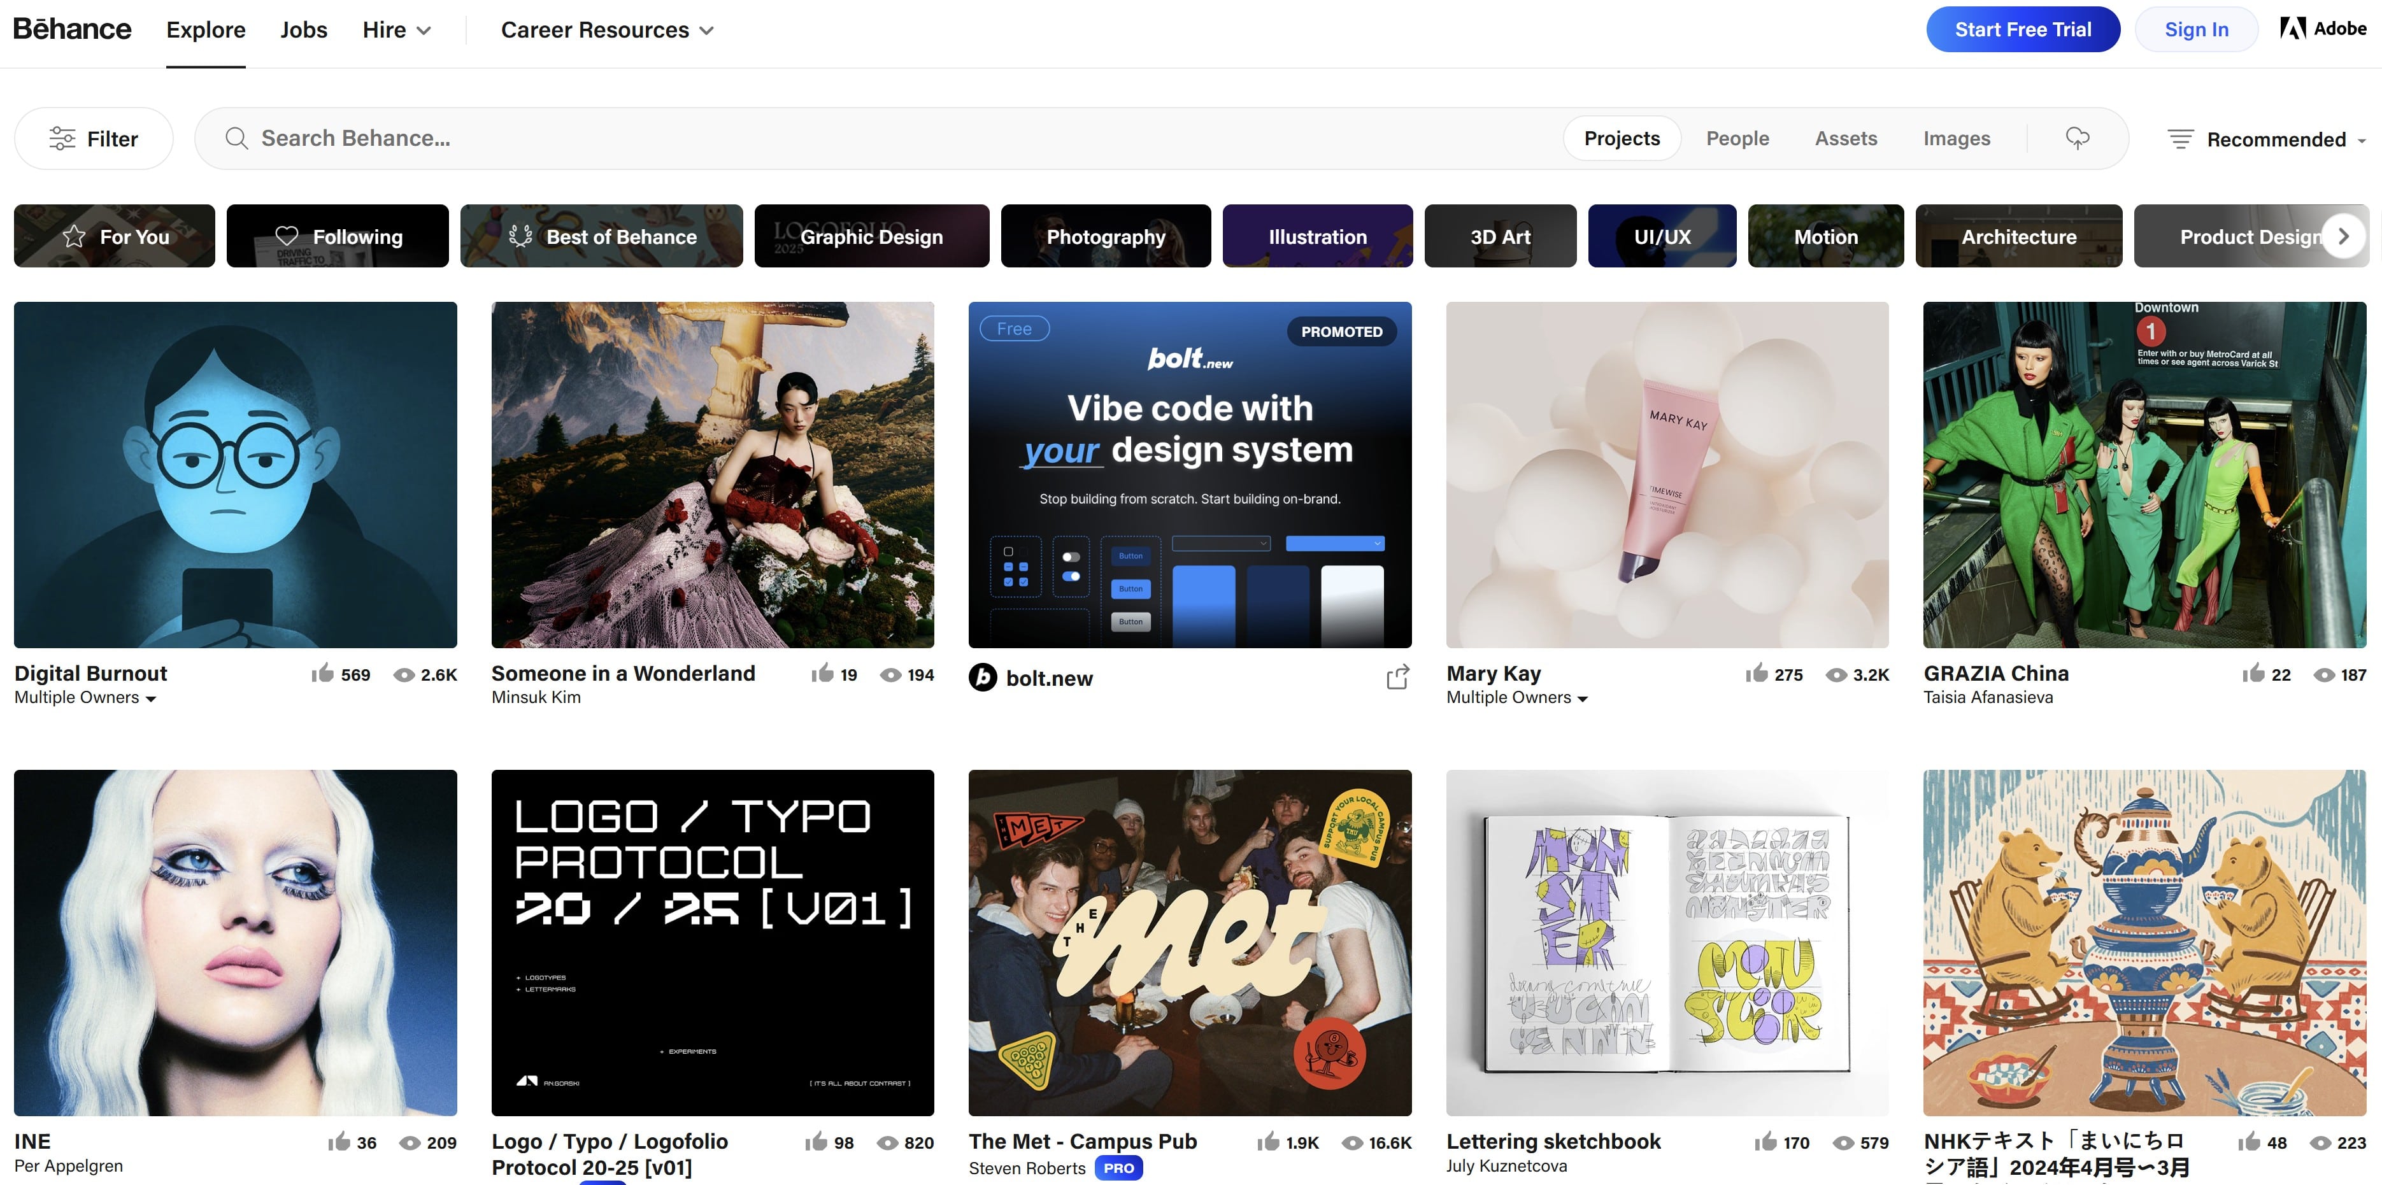Click the Start Free Trial button
Image resolution: width=2382 pixels, height=1185 pixels.
point(2022,29)
